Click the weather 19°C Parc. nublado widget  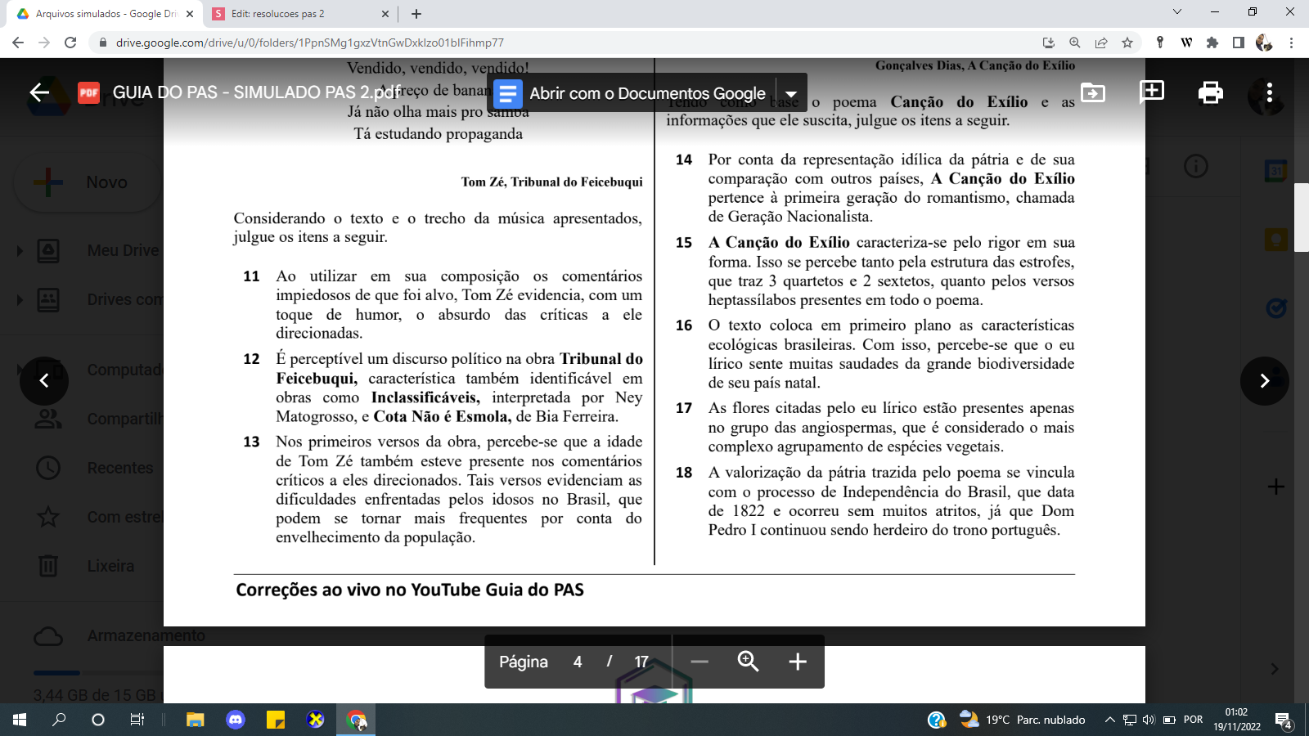tap(1023, 720)
